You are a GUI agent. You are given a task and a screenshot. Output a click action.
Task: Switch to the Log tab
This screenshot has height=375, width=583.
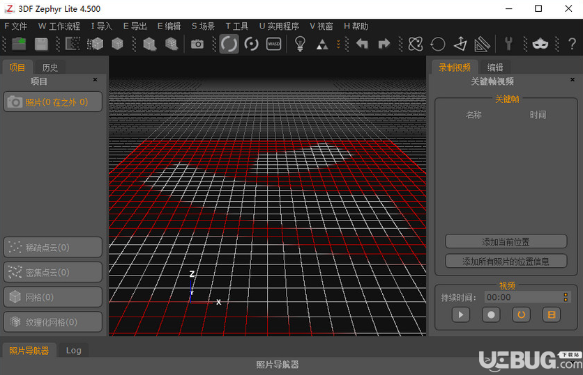pos(74,351)
